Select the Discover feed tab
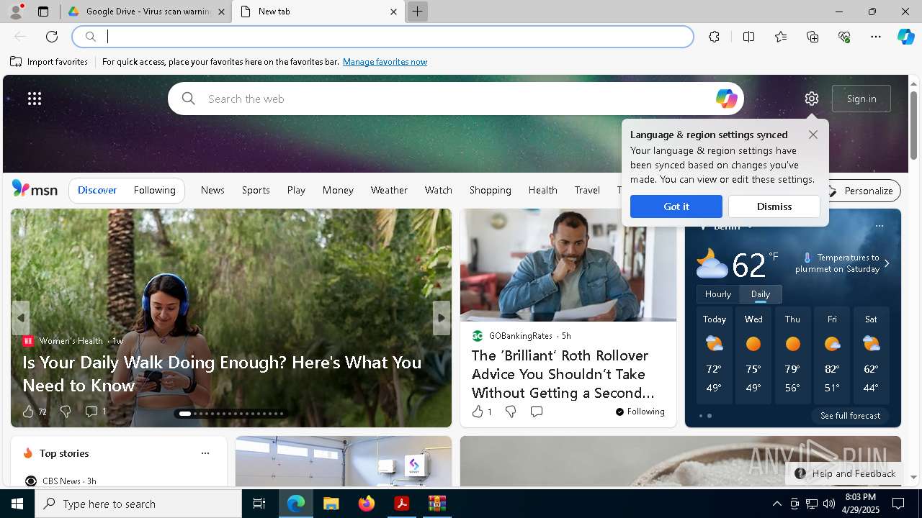 (x=97, y=190)
